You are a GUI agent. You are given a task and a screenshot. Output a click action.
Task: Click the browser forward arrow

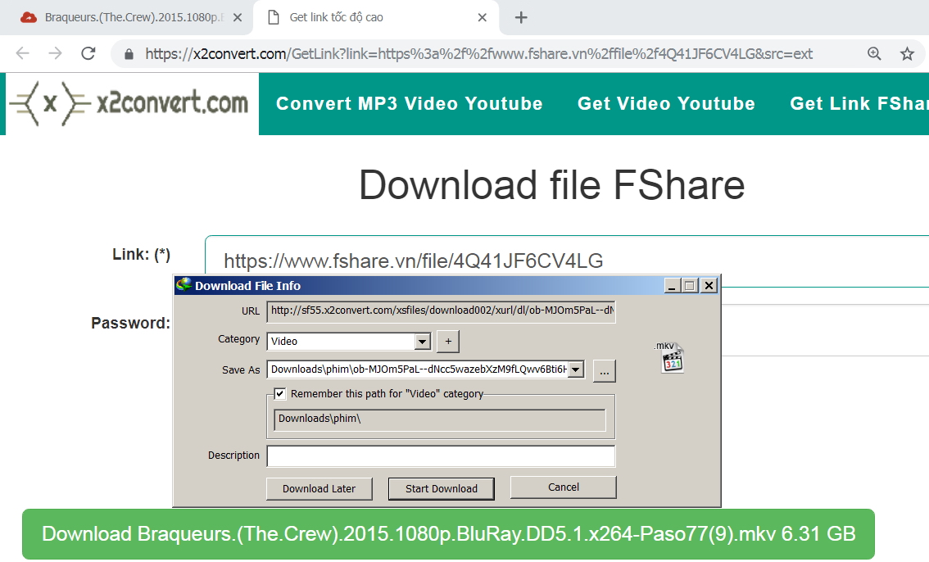55,54
